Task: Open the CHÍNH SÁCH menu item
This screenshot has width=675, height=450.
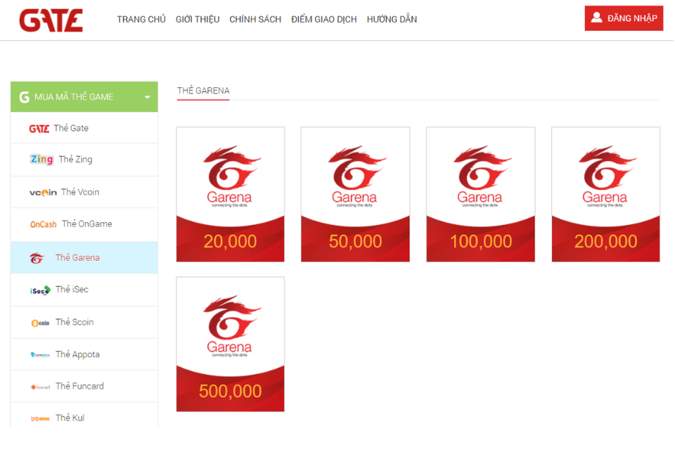Action: (255, 20)
